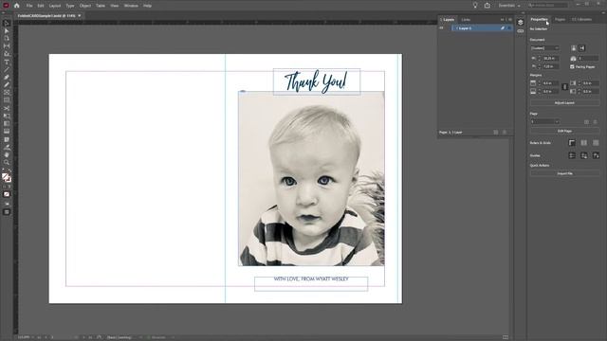Open the Help menu
Viewport: 607px width, 341px height.
(x=148, y=6)
